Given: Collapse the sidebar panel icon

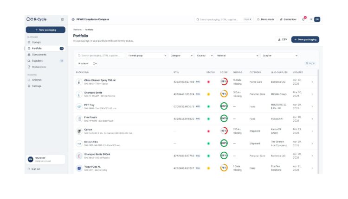Looking at the screenshot, I should (x=63, y=19).
